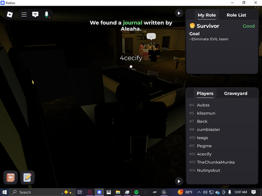Screen dimensions: 262x196
Task: Open the Roblox main menu logo button
Action: point(9,15)
